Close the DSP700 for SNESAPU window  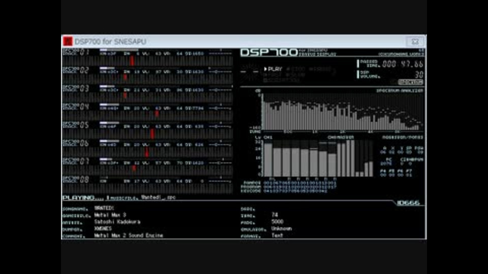tap(415, 41)
